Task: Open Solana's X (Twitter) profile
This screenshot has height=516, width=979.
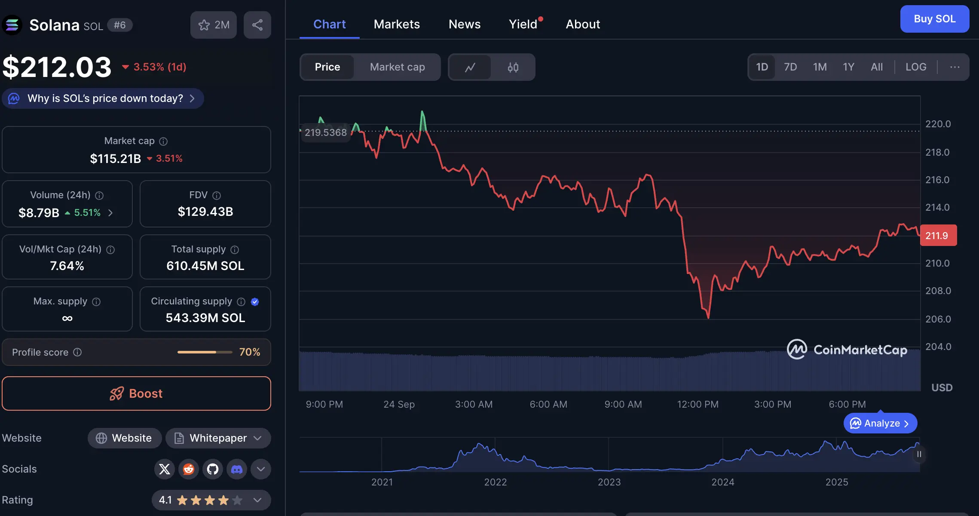Action: (x=165, y=469)
